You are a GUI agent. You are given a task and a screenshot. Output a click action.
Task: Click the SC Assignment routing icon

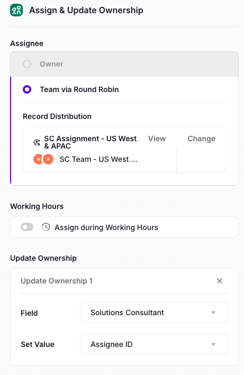point(37,142)
